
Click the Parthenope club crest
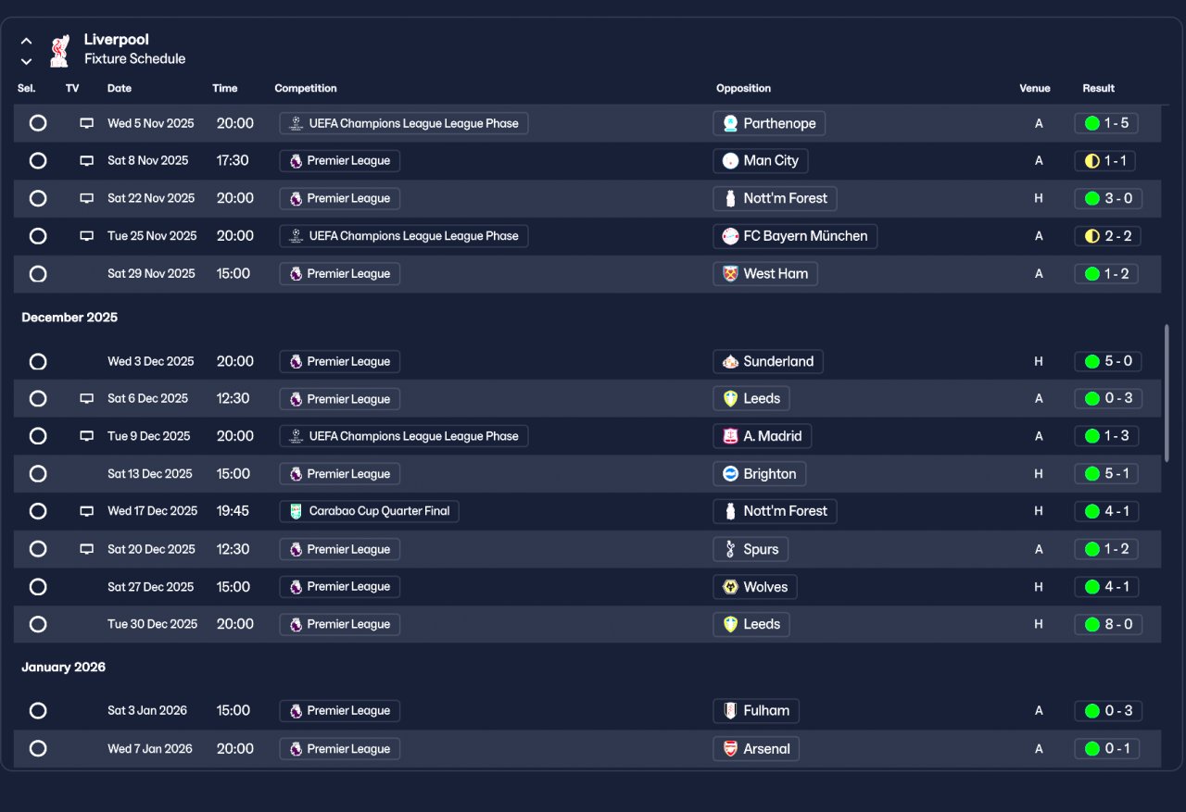730,123
